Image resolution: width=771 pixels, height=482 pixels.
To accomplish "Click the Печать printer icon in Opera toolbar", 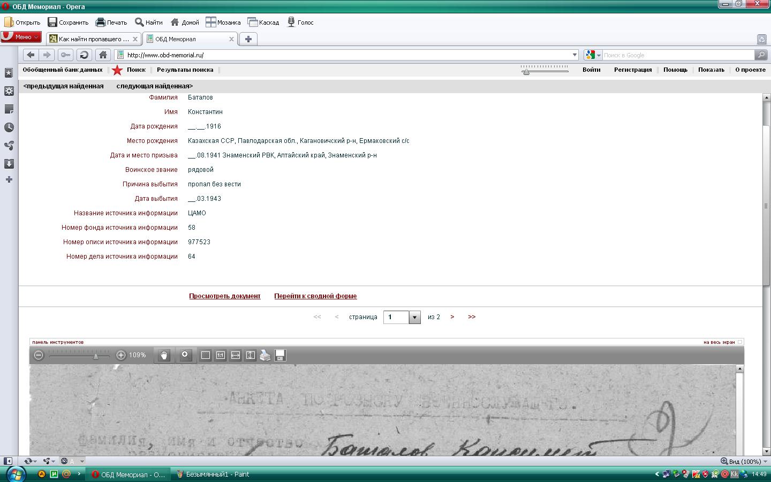I will pos(100,22).
